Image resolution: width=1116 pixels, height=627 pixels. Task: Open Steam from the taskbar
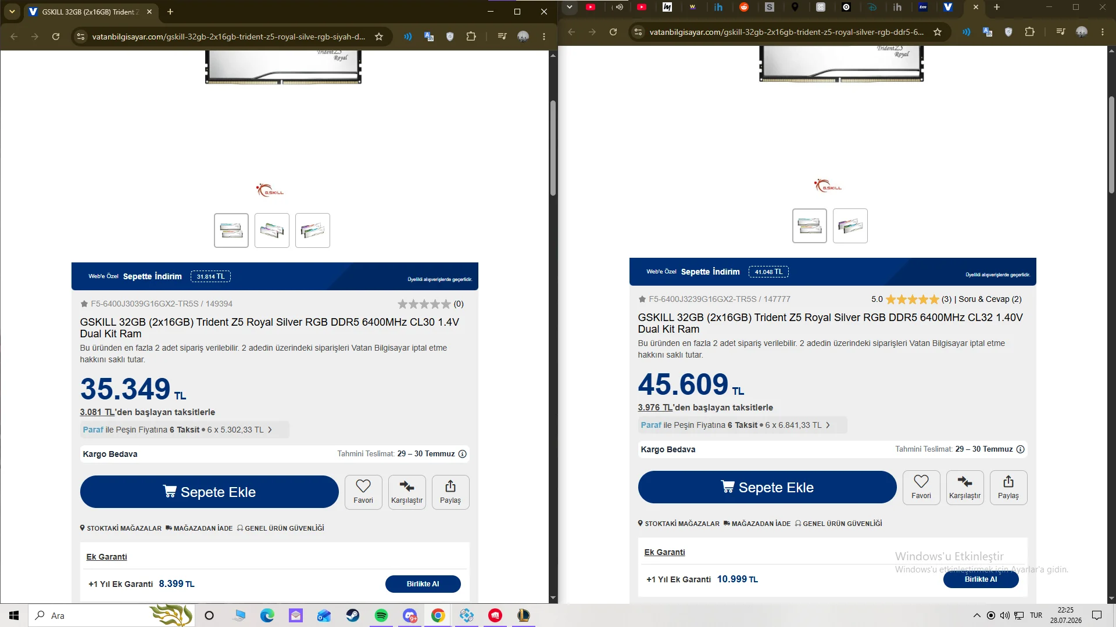[353, 615]
